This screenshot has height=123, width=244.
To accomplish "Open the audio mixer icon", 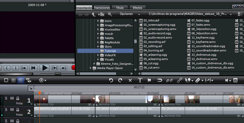I will (x=235, y=80).
